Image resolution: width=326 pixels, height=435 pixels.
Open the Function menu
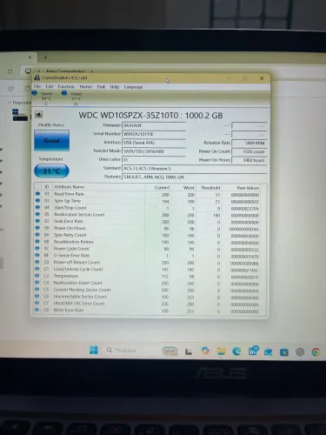[66, 86]
